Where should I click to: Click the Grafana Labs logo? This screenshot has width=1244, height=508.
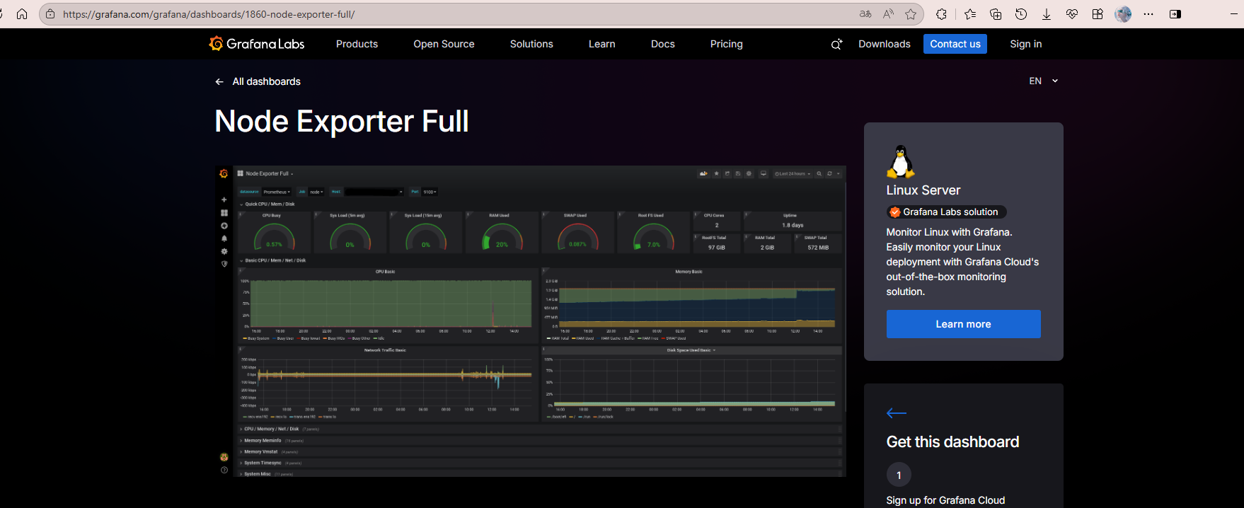[x=257, y=44]
